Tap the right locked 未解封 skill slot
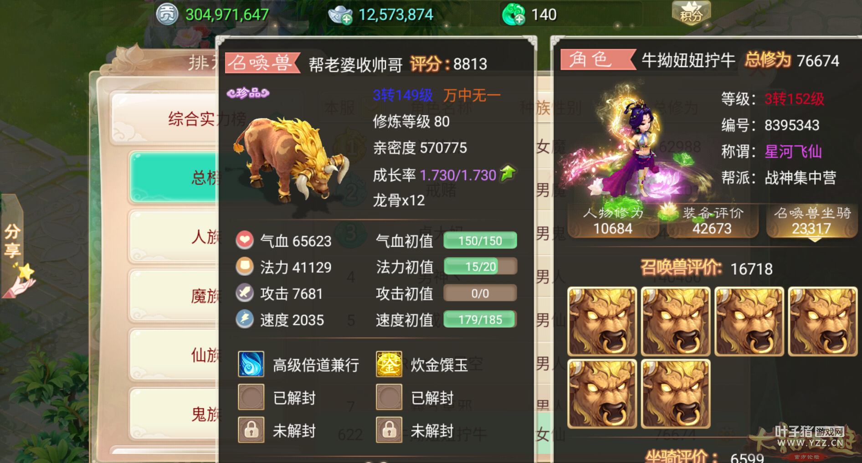The height and width of the screenshot is (463, 862). click(x=389, y=430)
